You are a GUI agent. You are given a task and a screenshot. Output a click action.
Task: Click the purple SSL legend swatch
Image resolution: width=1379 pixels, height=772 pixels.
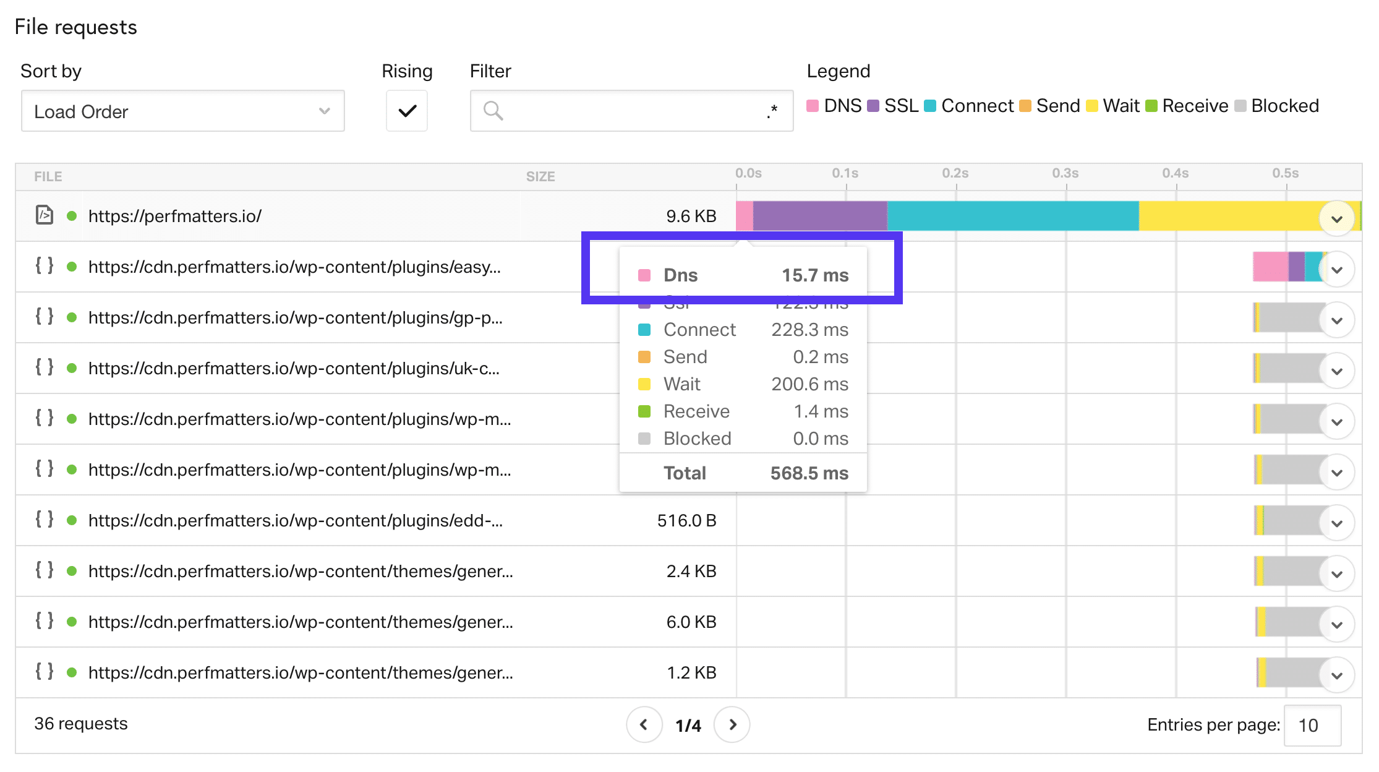(x=874, y=106)
